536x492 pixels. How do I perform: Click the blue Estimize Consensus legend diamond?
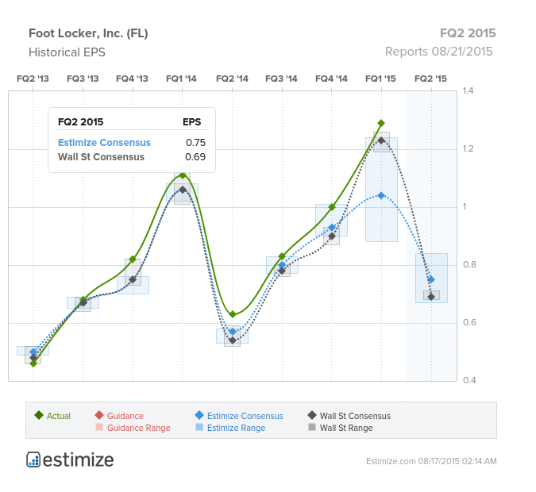point(199,416)
